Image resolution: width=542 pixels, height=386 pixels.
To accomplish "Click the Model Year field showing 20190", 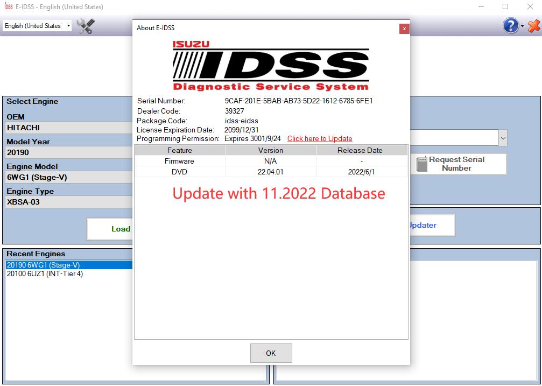I will [x=69, y=152].
